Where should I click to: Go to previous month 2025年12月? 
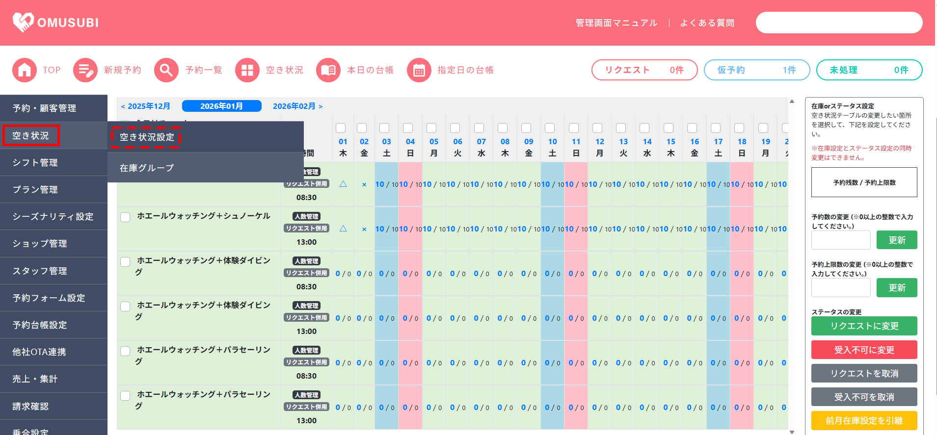146,106
